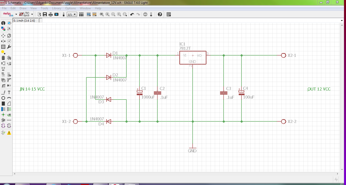Toggle the Show eye tool
Viewport: 346px width, 185px height.
(x=9, y=23)
